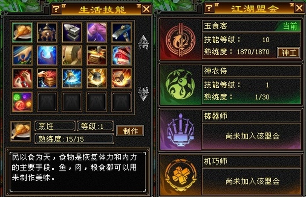The width and height of the screenshot is (306, 197).
Task: Select the treasure chest skill icon
Action: [x=97, y=55]
